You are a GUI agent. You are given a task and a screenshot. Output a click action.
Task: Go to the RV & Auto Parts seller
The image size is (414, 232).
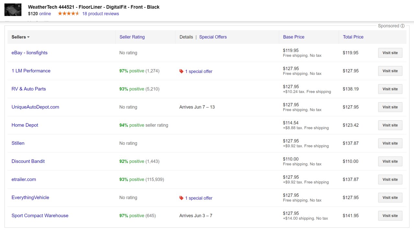click(x=29, y=89)
